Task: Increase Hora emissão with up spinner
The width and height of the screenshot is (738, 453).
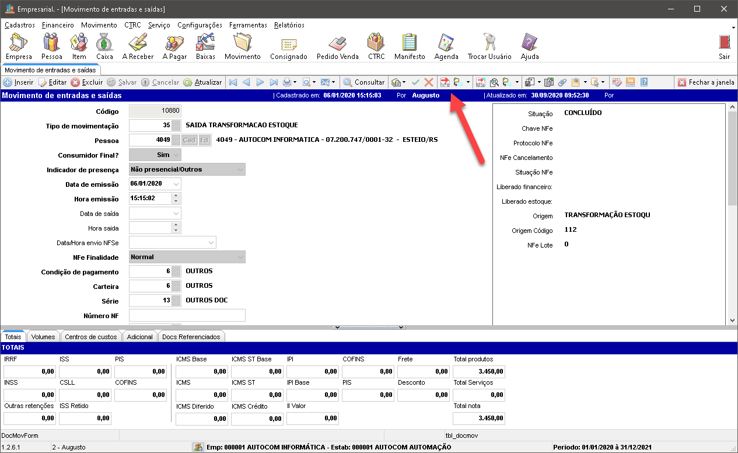Action: click(176, 196)
